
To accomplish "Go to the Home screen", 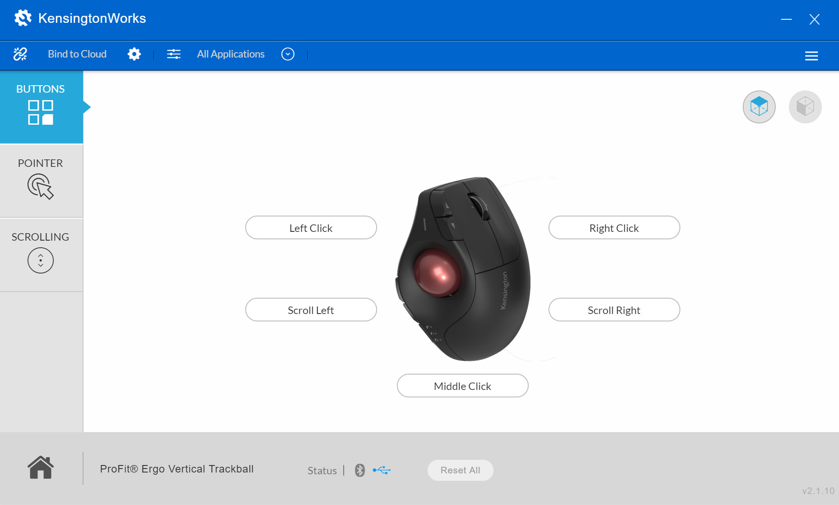I will [x=40, y=467].
